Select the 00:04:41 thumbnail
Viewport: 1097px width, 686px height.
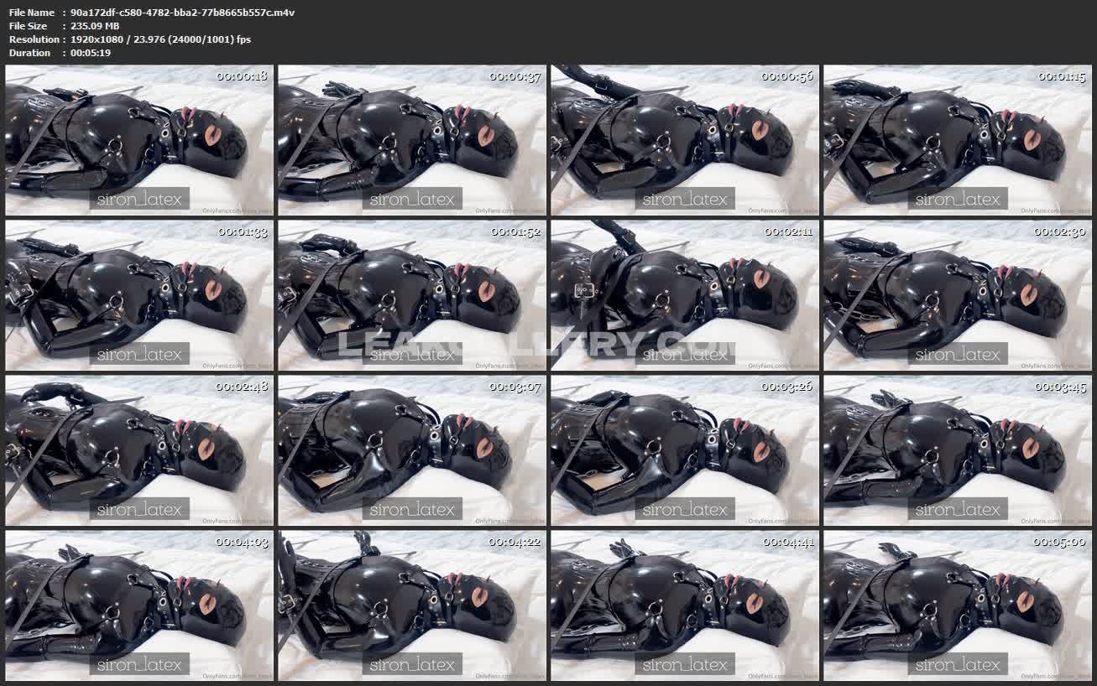(x=685, y=605)
